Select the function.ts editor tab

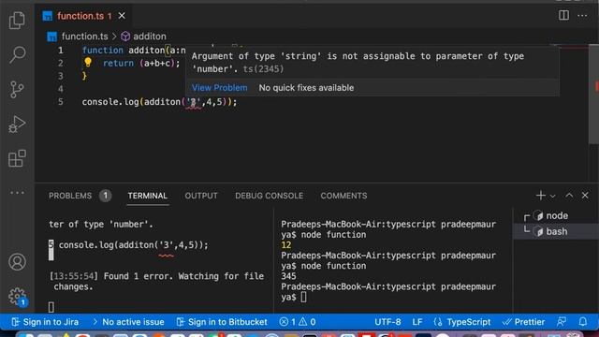[x=84, y=16]
